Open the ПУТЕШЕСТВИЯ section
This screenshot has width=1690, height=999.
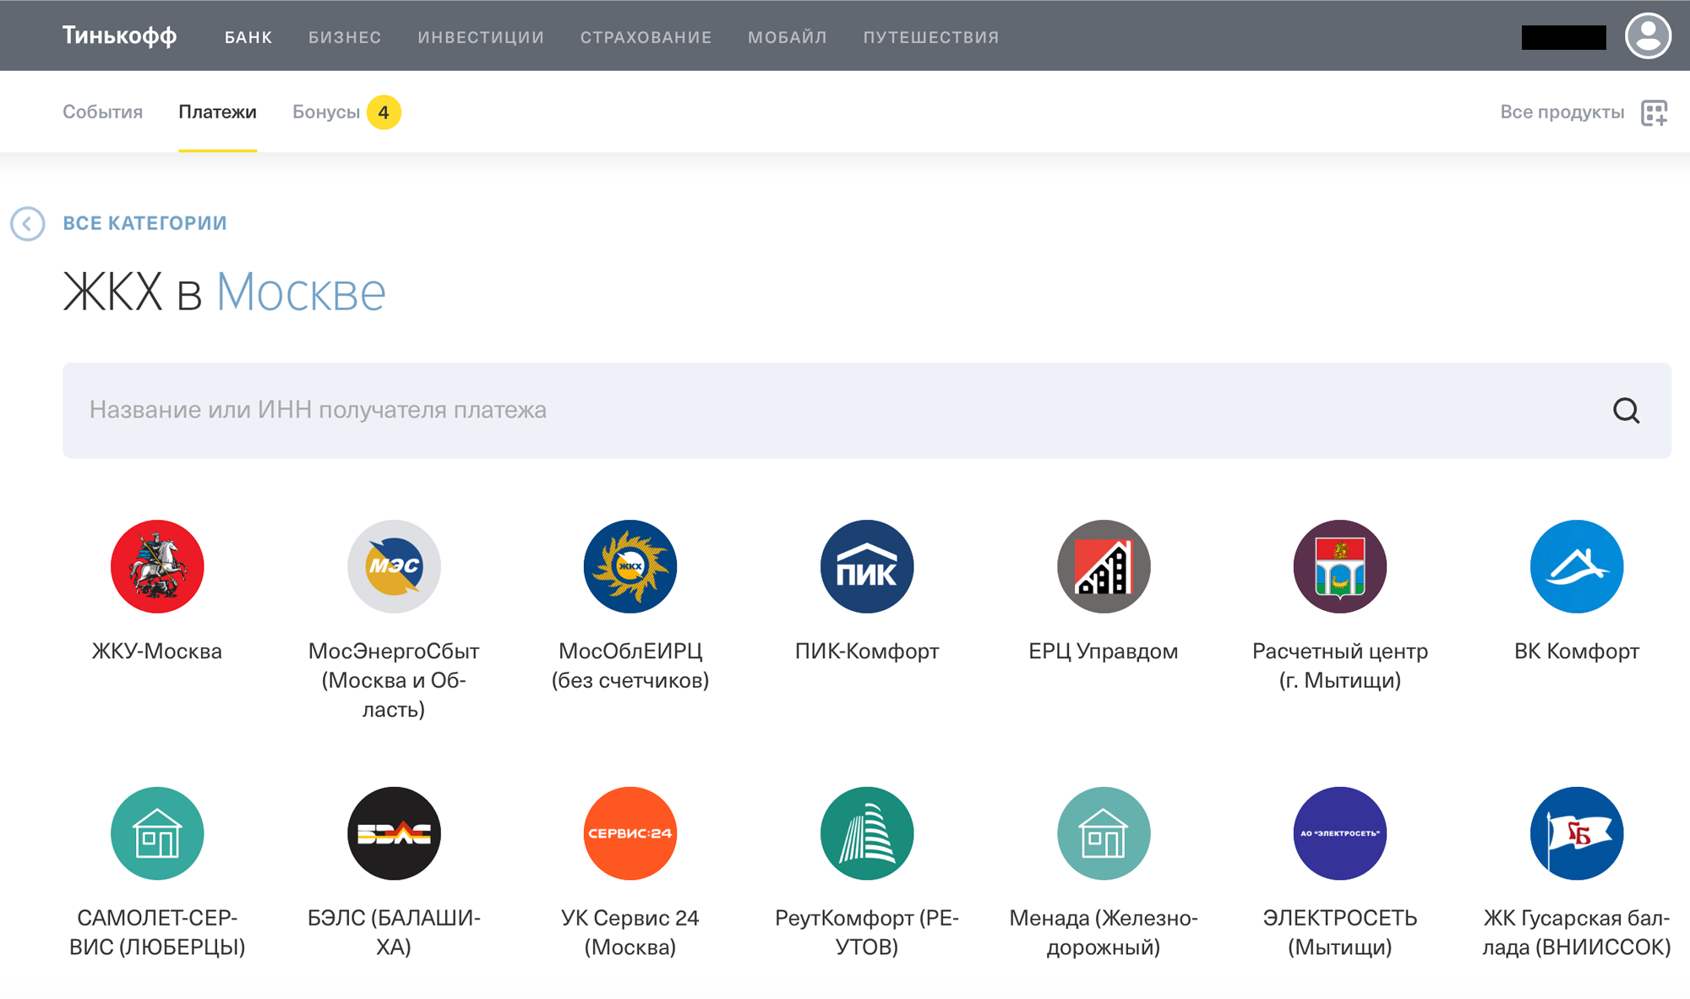(x=931, y=37)
